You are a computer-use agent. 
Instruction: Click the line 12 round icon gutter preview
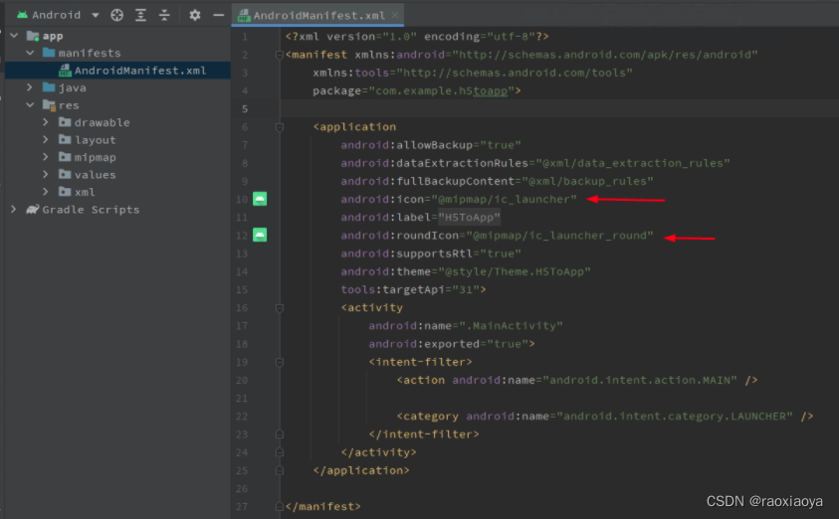tap(260, 235)
